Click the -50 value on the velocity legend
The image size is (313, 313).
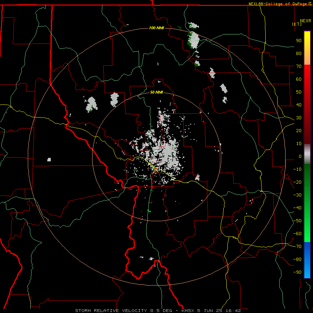click(x=297, y=221)
